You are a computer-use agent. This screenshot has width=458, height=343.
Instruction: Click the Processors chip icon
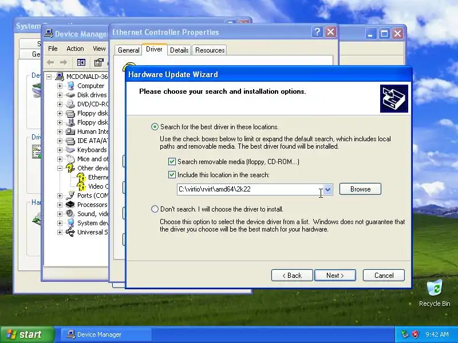[x=70, y=205]
